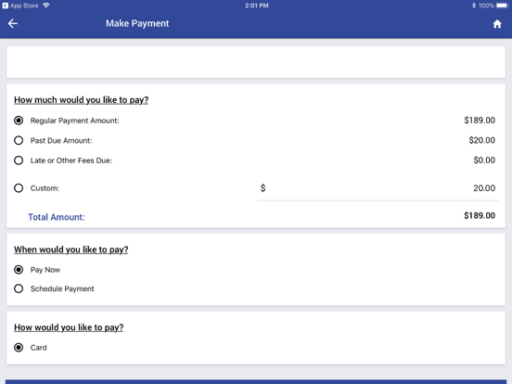Choose the Custom amount radio button
The width and height of the screenshot is (512, 384).
pyautogui.click(x=19, y=188)
